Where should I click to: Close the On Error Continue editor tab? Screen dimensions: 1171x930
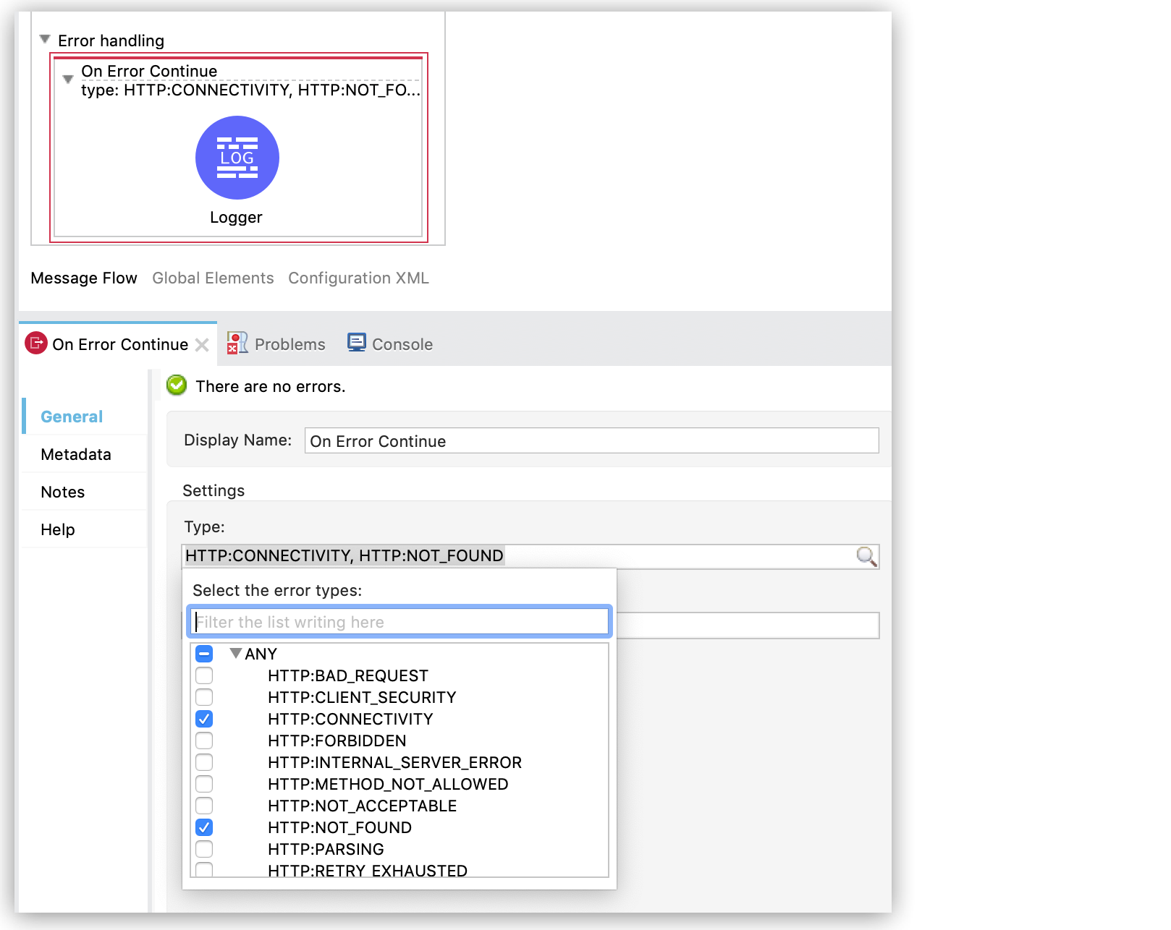(203, 345)
